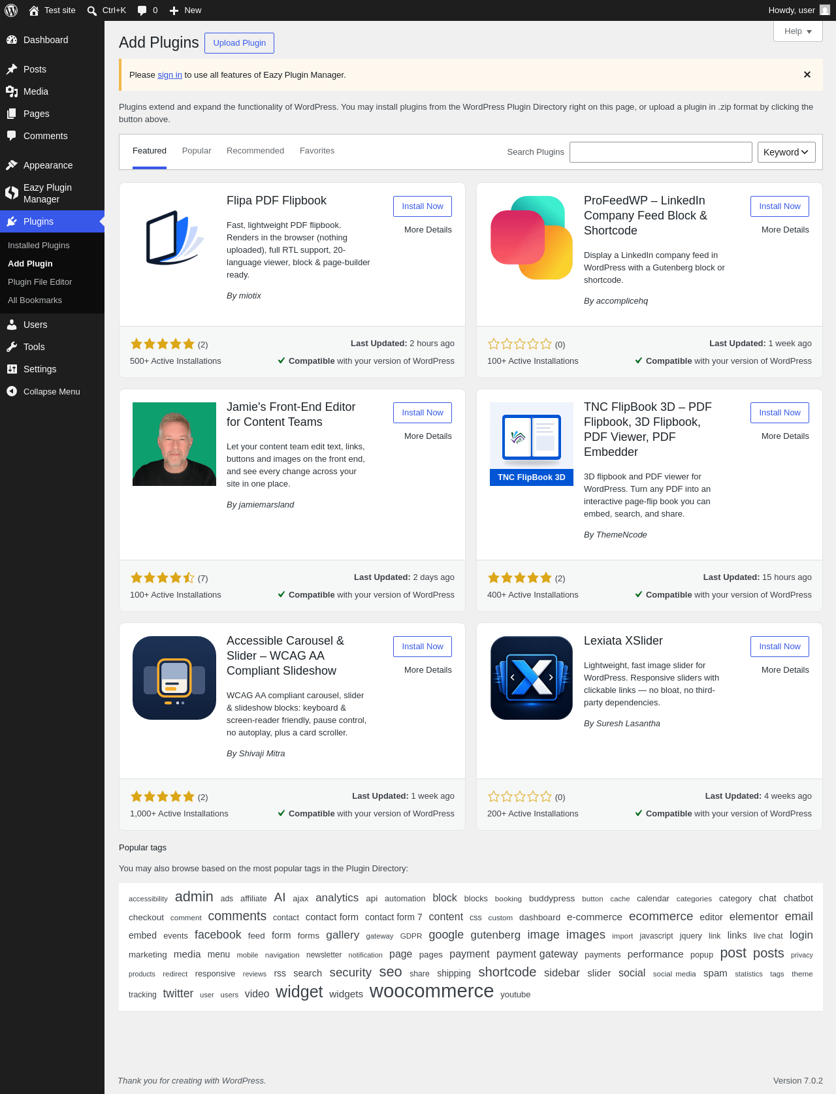Click the Tools wrench icon
Image resolution: width=836 pixels, height=1094 pixels.
(x=12, y=347)
